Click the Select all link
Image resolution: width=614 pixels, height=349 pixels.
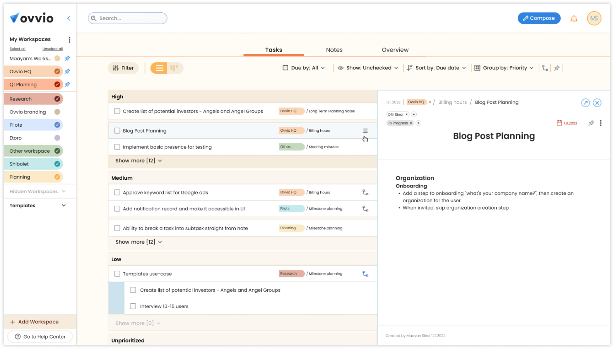17,49
